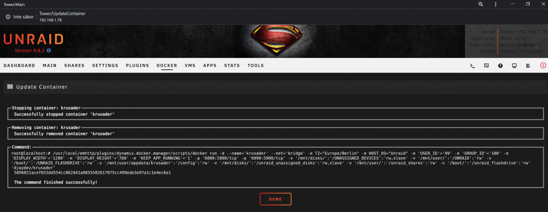Click the Unraid logo
The height and width of the screenshot is (212, 548).
33,39
